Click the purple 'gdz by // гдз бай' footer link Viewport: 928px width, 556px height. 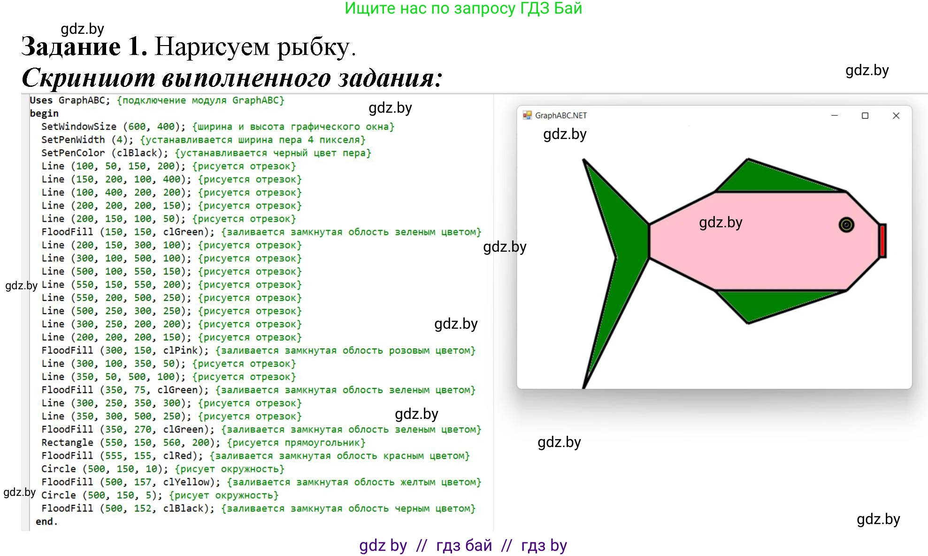463,545
